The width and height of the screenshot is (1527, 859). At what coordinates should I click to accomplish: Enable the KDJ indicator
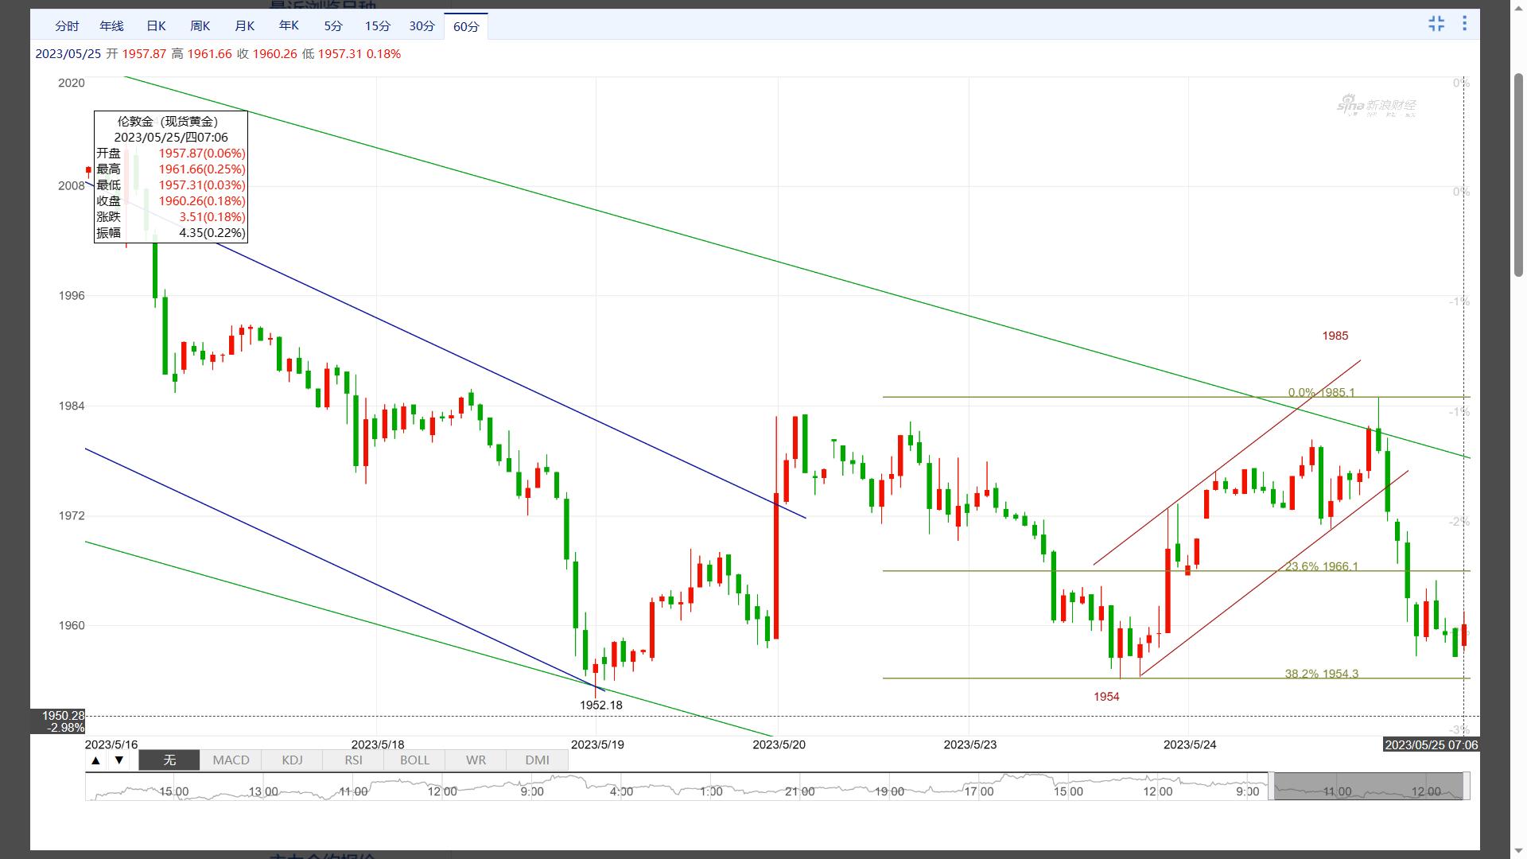(x=292, y=760)
